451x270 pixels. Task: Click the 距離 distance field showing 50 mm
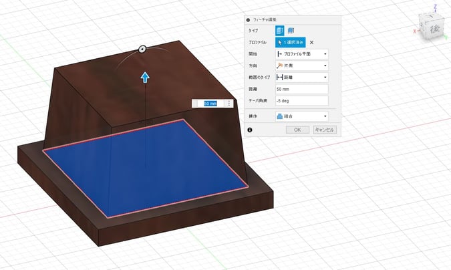302,90
